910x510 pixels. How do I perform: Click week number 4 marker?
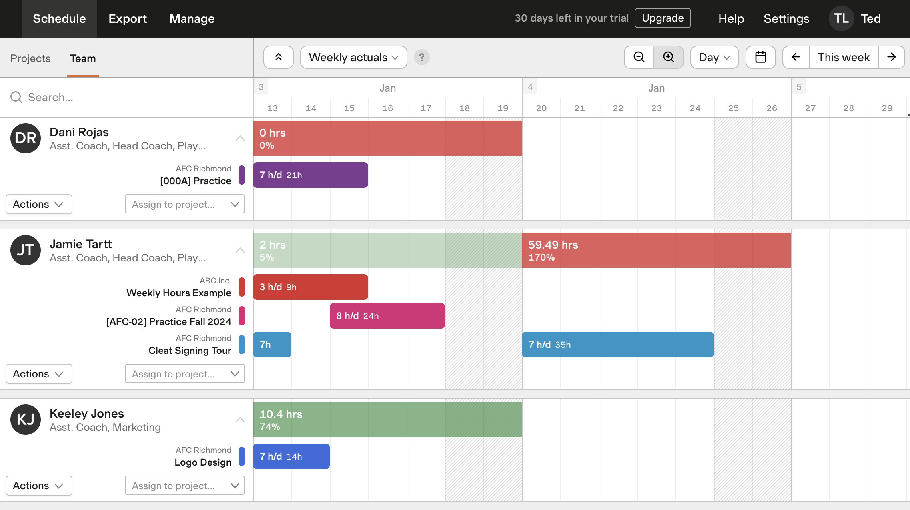(x=530, y=87)
